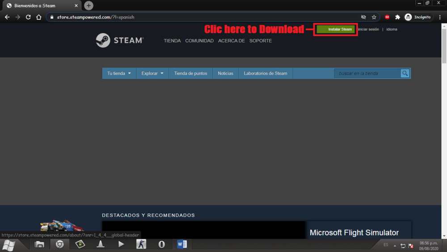The height and width of the screenshot is (252, 447).
Task: Expand the Explorar dropdown
Action: click(x=152, y=73)
